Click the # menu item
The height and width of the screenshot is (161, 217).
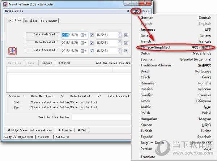(x=128, y=11)
